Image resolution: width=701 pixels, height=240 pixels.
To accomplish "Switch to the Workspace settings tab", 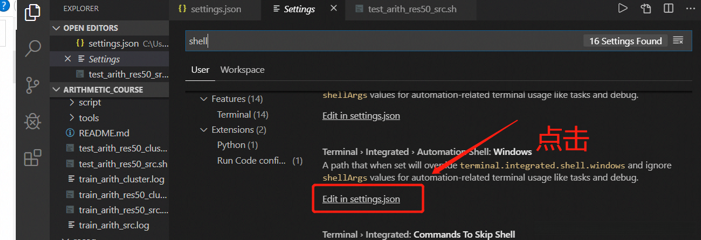I will pos(242,70).
